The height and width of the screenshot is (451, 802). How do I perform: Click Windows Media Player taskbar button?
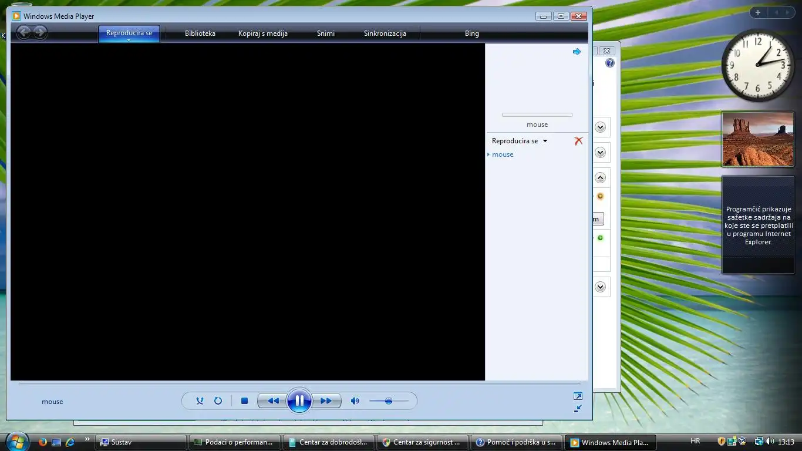[609, 442]
